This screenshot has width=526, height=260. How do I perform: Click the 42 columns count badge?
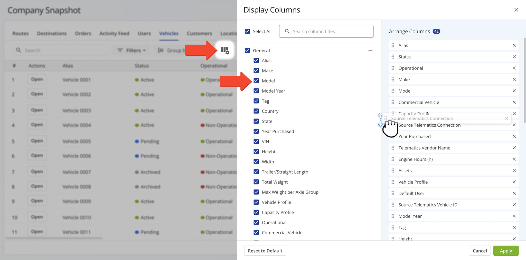click(x=436, y=31)
